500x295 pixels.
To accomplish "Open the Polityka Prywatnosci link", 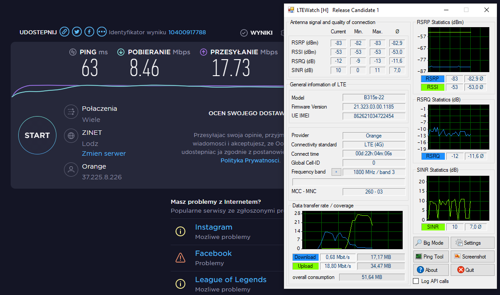I will click(x=250, y=160).
